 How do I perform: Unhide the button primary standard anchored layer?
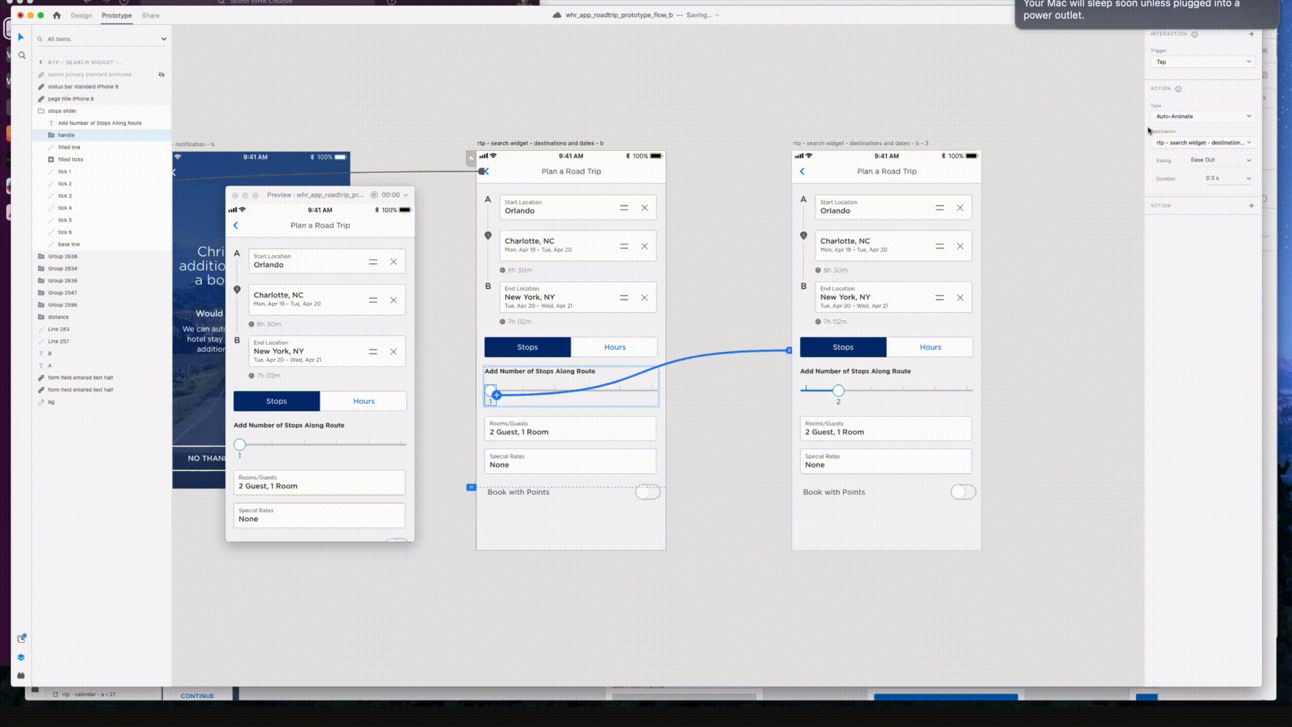point(161,75)
